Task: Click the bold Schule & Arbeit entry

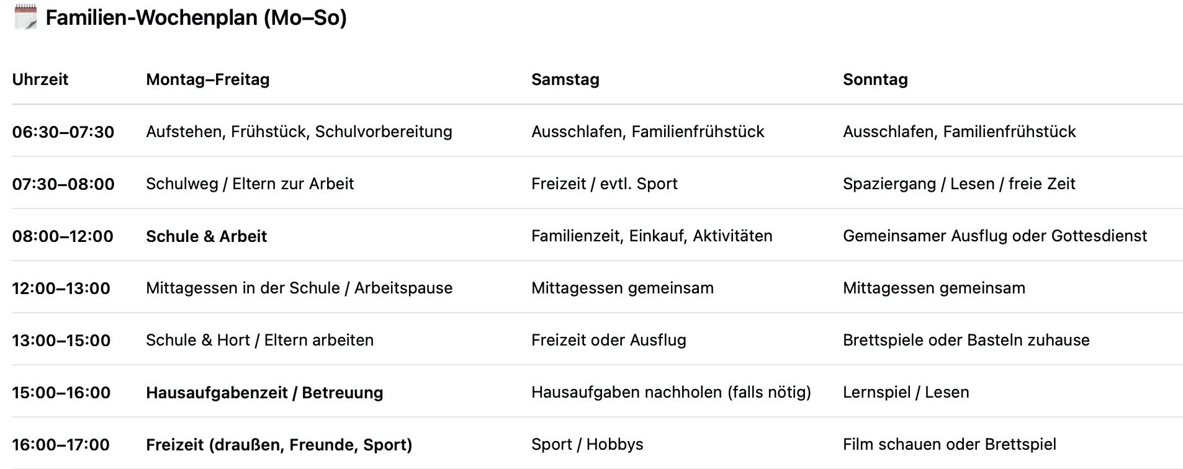Action: pos(206,236)
